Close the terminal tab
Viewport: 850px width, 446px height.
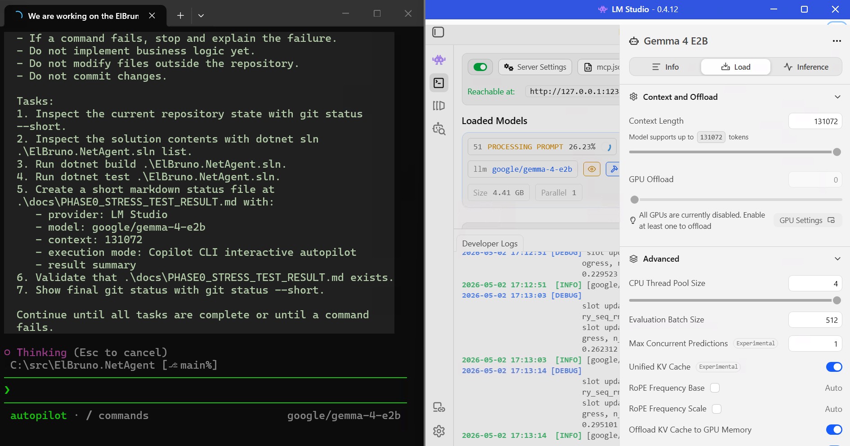[152, 15]
